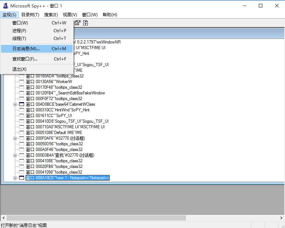Click window icon of 000310CC HintWnd row
Screen dimensions: 285x228
click(22, 110)
